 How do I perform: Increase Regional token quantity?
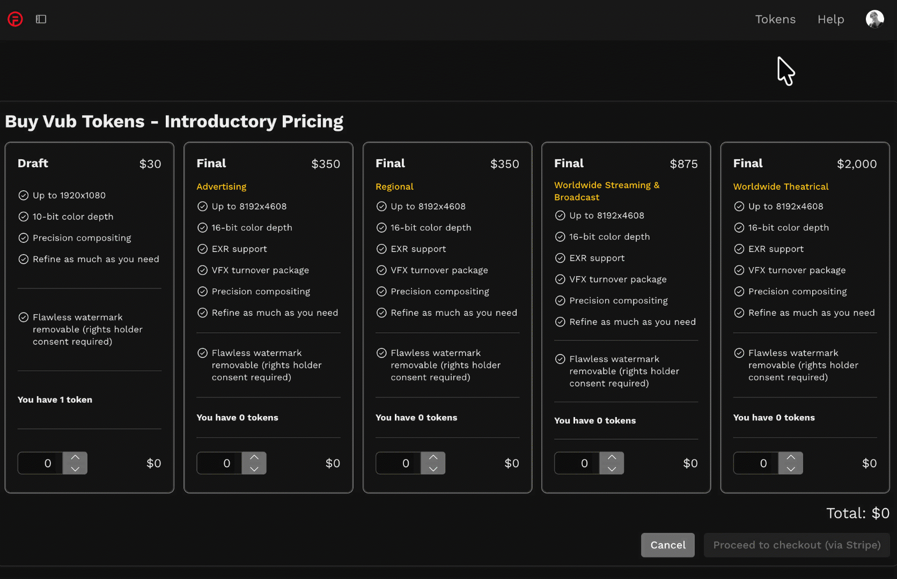433,457
